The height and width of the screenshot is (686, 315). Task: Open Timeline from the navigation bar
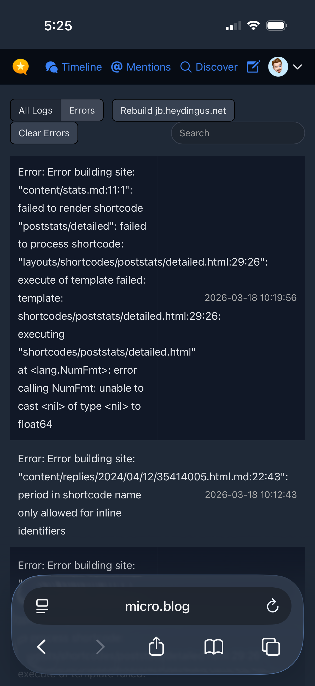click(81, 67)
